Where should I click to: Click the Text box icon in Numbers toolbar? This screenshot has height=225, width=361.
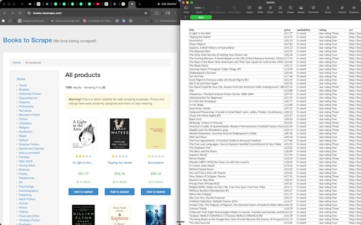[x=280, y=10]
